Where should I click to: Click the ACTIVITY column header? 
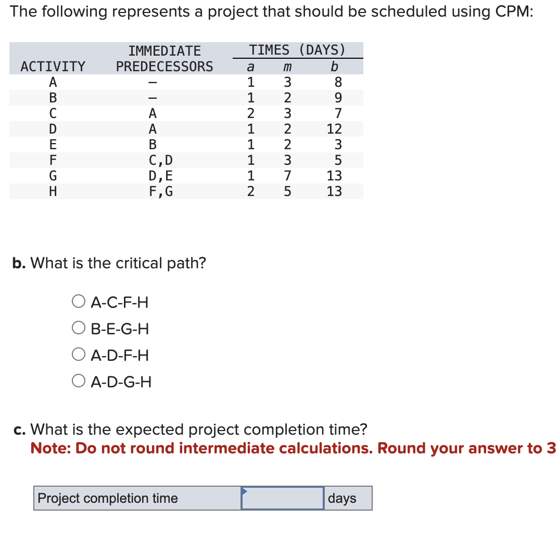click(x=53, y=66)
